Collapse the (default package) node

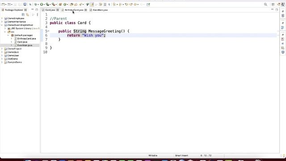coord(8,35)
